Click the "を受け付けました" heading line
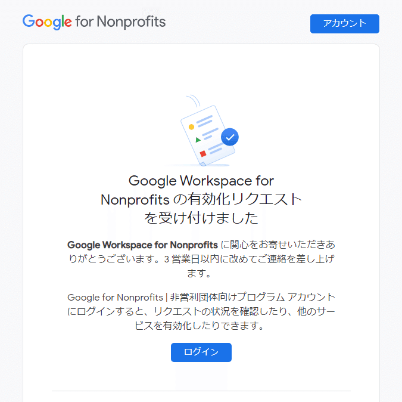The height and width of the screenshot is (402, 402). coord(201,218)
